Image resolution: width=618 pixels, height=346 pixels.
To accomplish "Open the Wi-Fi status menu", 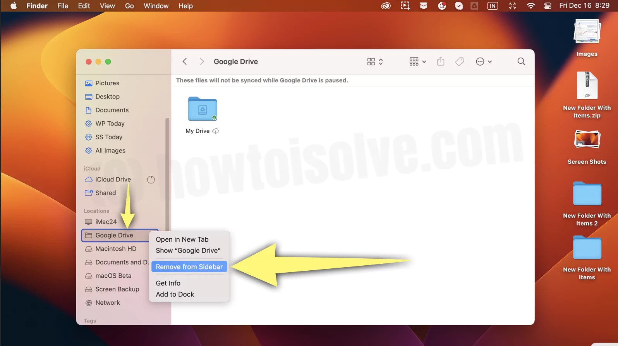I will pyautogui.click(x=531, y=6).
